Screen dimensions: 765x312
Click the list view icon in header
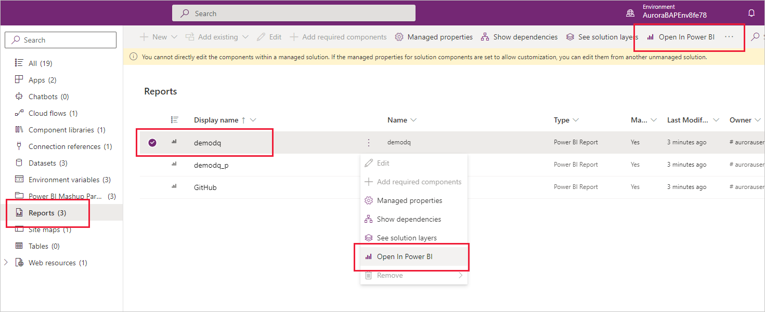click(x=175, y=120)
